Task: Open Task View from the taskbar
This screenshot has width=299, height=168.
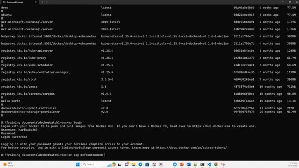Action: click(x=120, y=164)
